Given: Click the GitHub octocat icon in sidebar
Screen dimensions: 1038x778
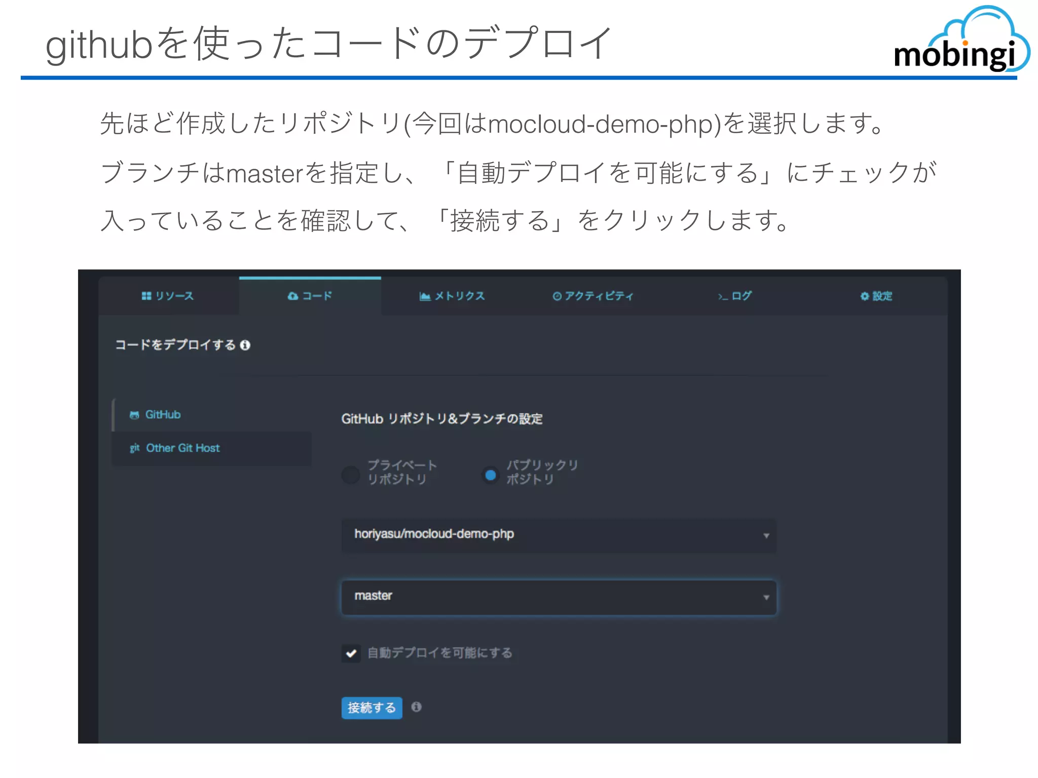Looking at the screenshot, I should click(x=134, y=415).
